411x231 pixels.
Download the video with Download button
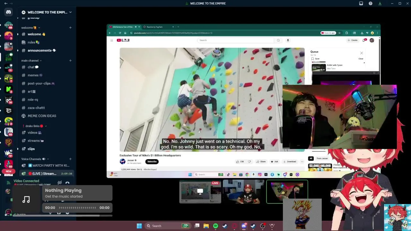click(290, 162)
